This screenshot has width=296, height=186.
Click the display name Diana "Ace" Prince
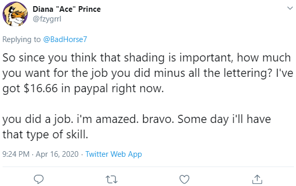67,9
